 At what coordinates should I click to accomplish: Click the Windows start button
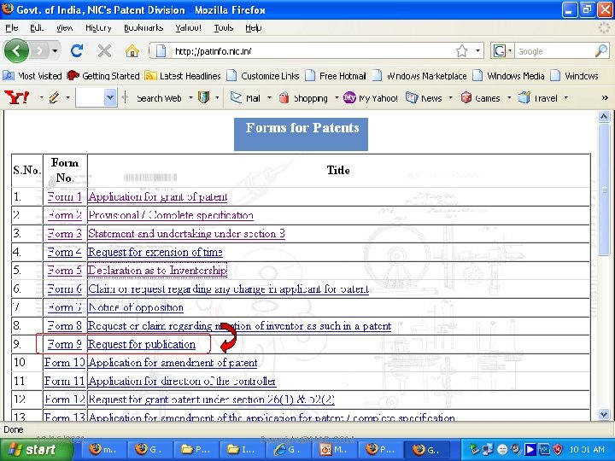tap(37, 450)
